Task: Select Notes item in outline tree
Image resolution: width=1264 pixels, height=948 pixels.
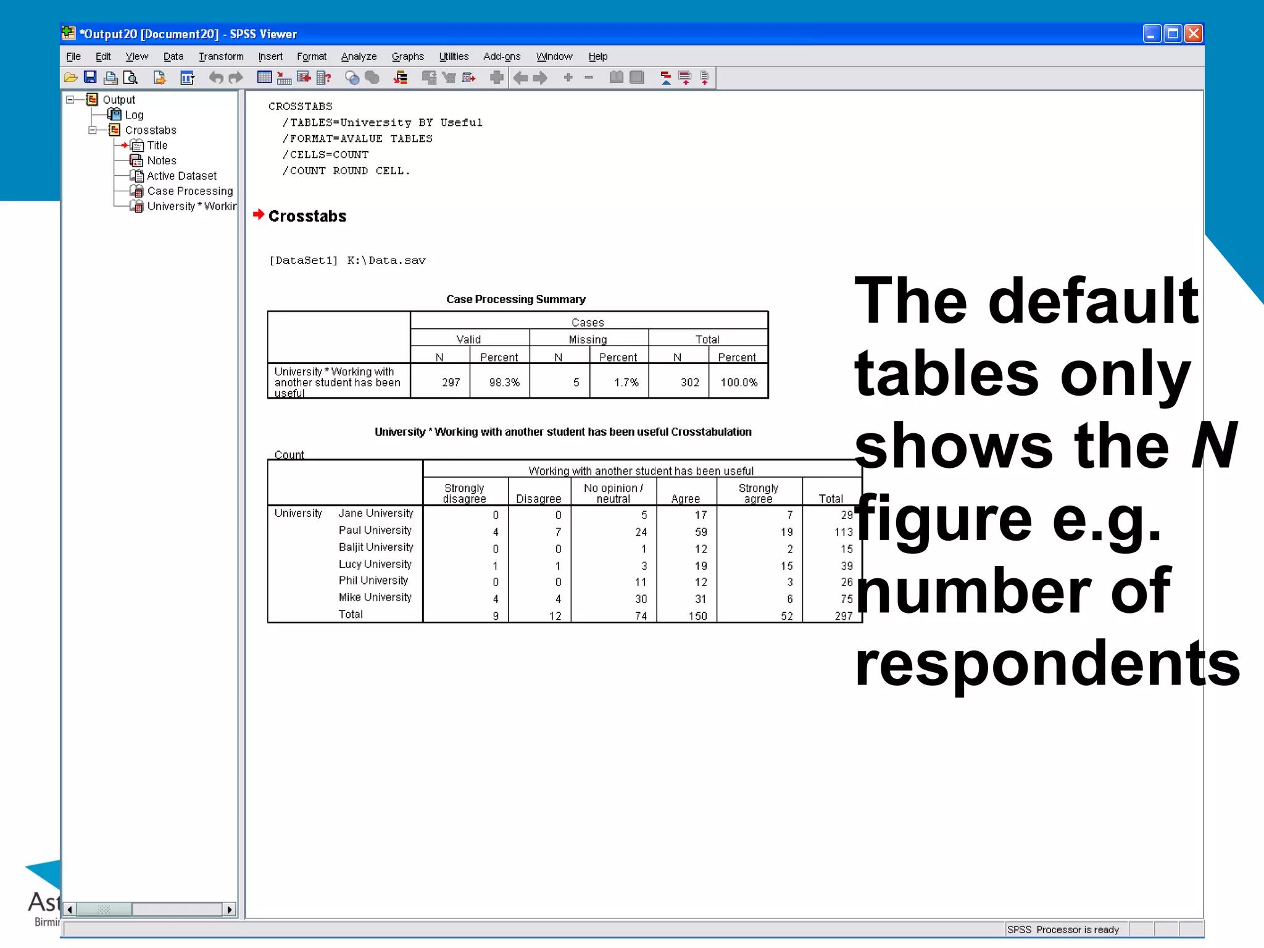Action: [162, 160]
